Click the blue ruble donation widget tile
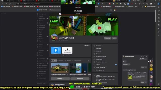This screenshot has width=161, height=90. [56, 50]
